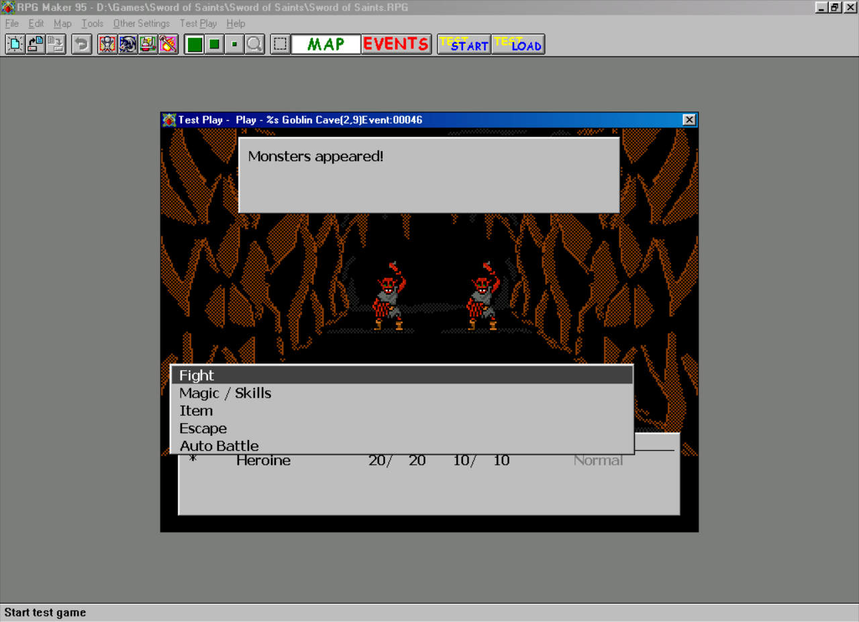This screenshot has width=859, height=622.
Task: Close the Test Play window
Action: tap(689, 120)
